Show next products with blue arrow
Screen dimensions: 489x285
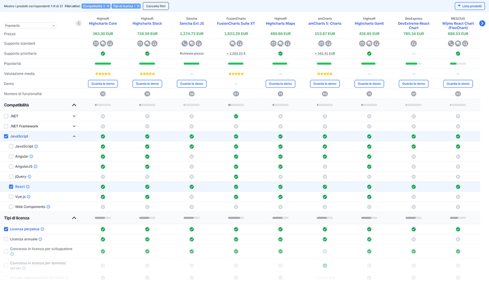coord(482,23)
